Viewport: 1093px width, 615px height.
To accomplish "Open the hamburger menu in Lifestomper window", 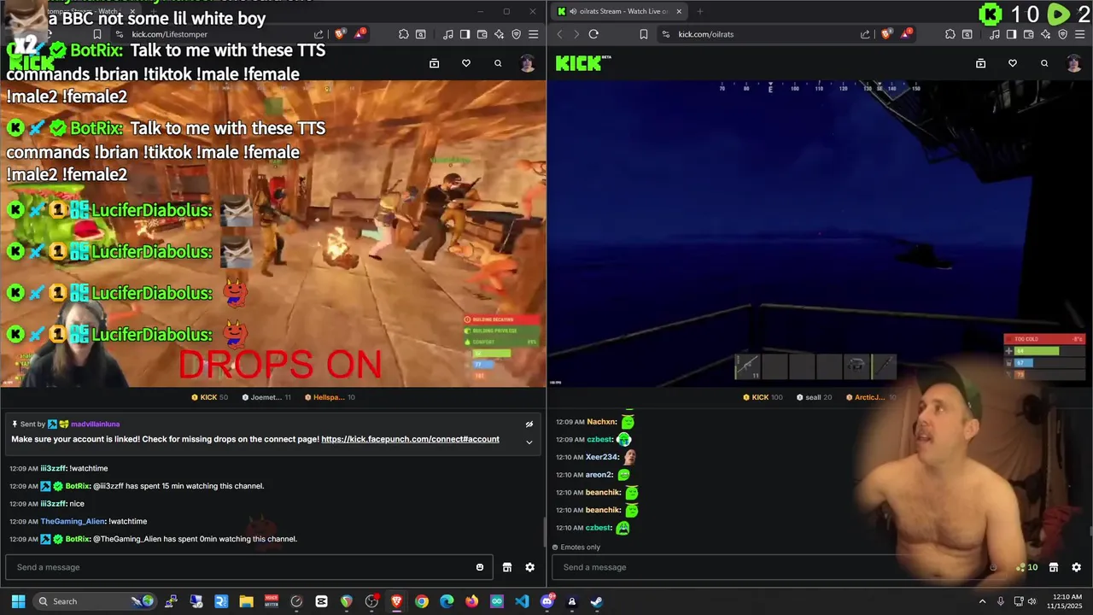I will [533, 34].
